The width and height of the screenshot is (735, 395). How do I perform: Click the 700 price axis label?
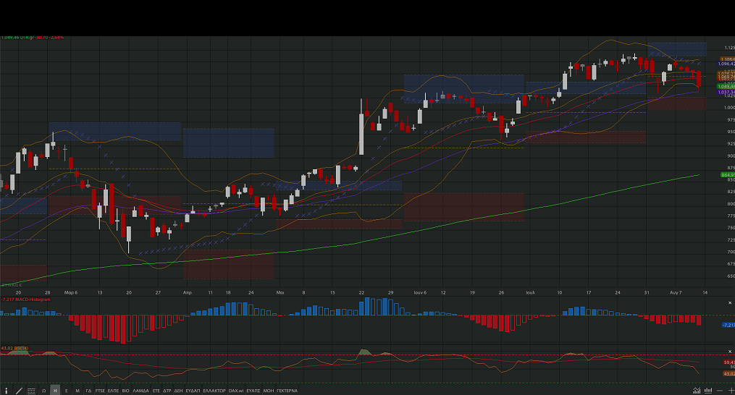(x=731, y=252)
